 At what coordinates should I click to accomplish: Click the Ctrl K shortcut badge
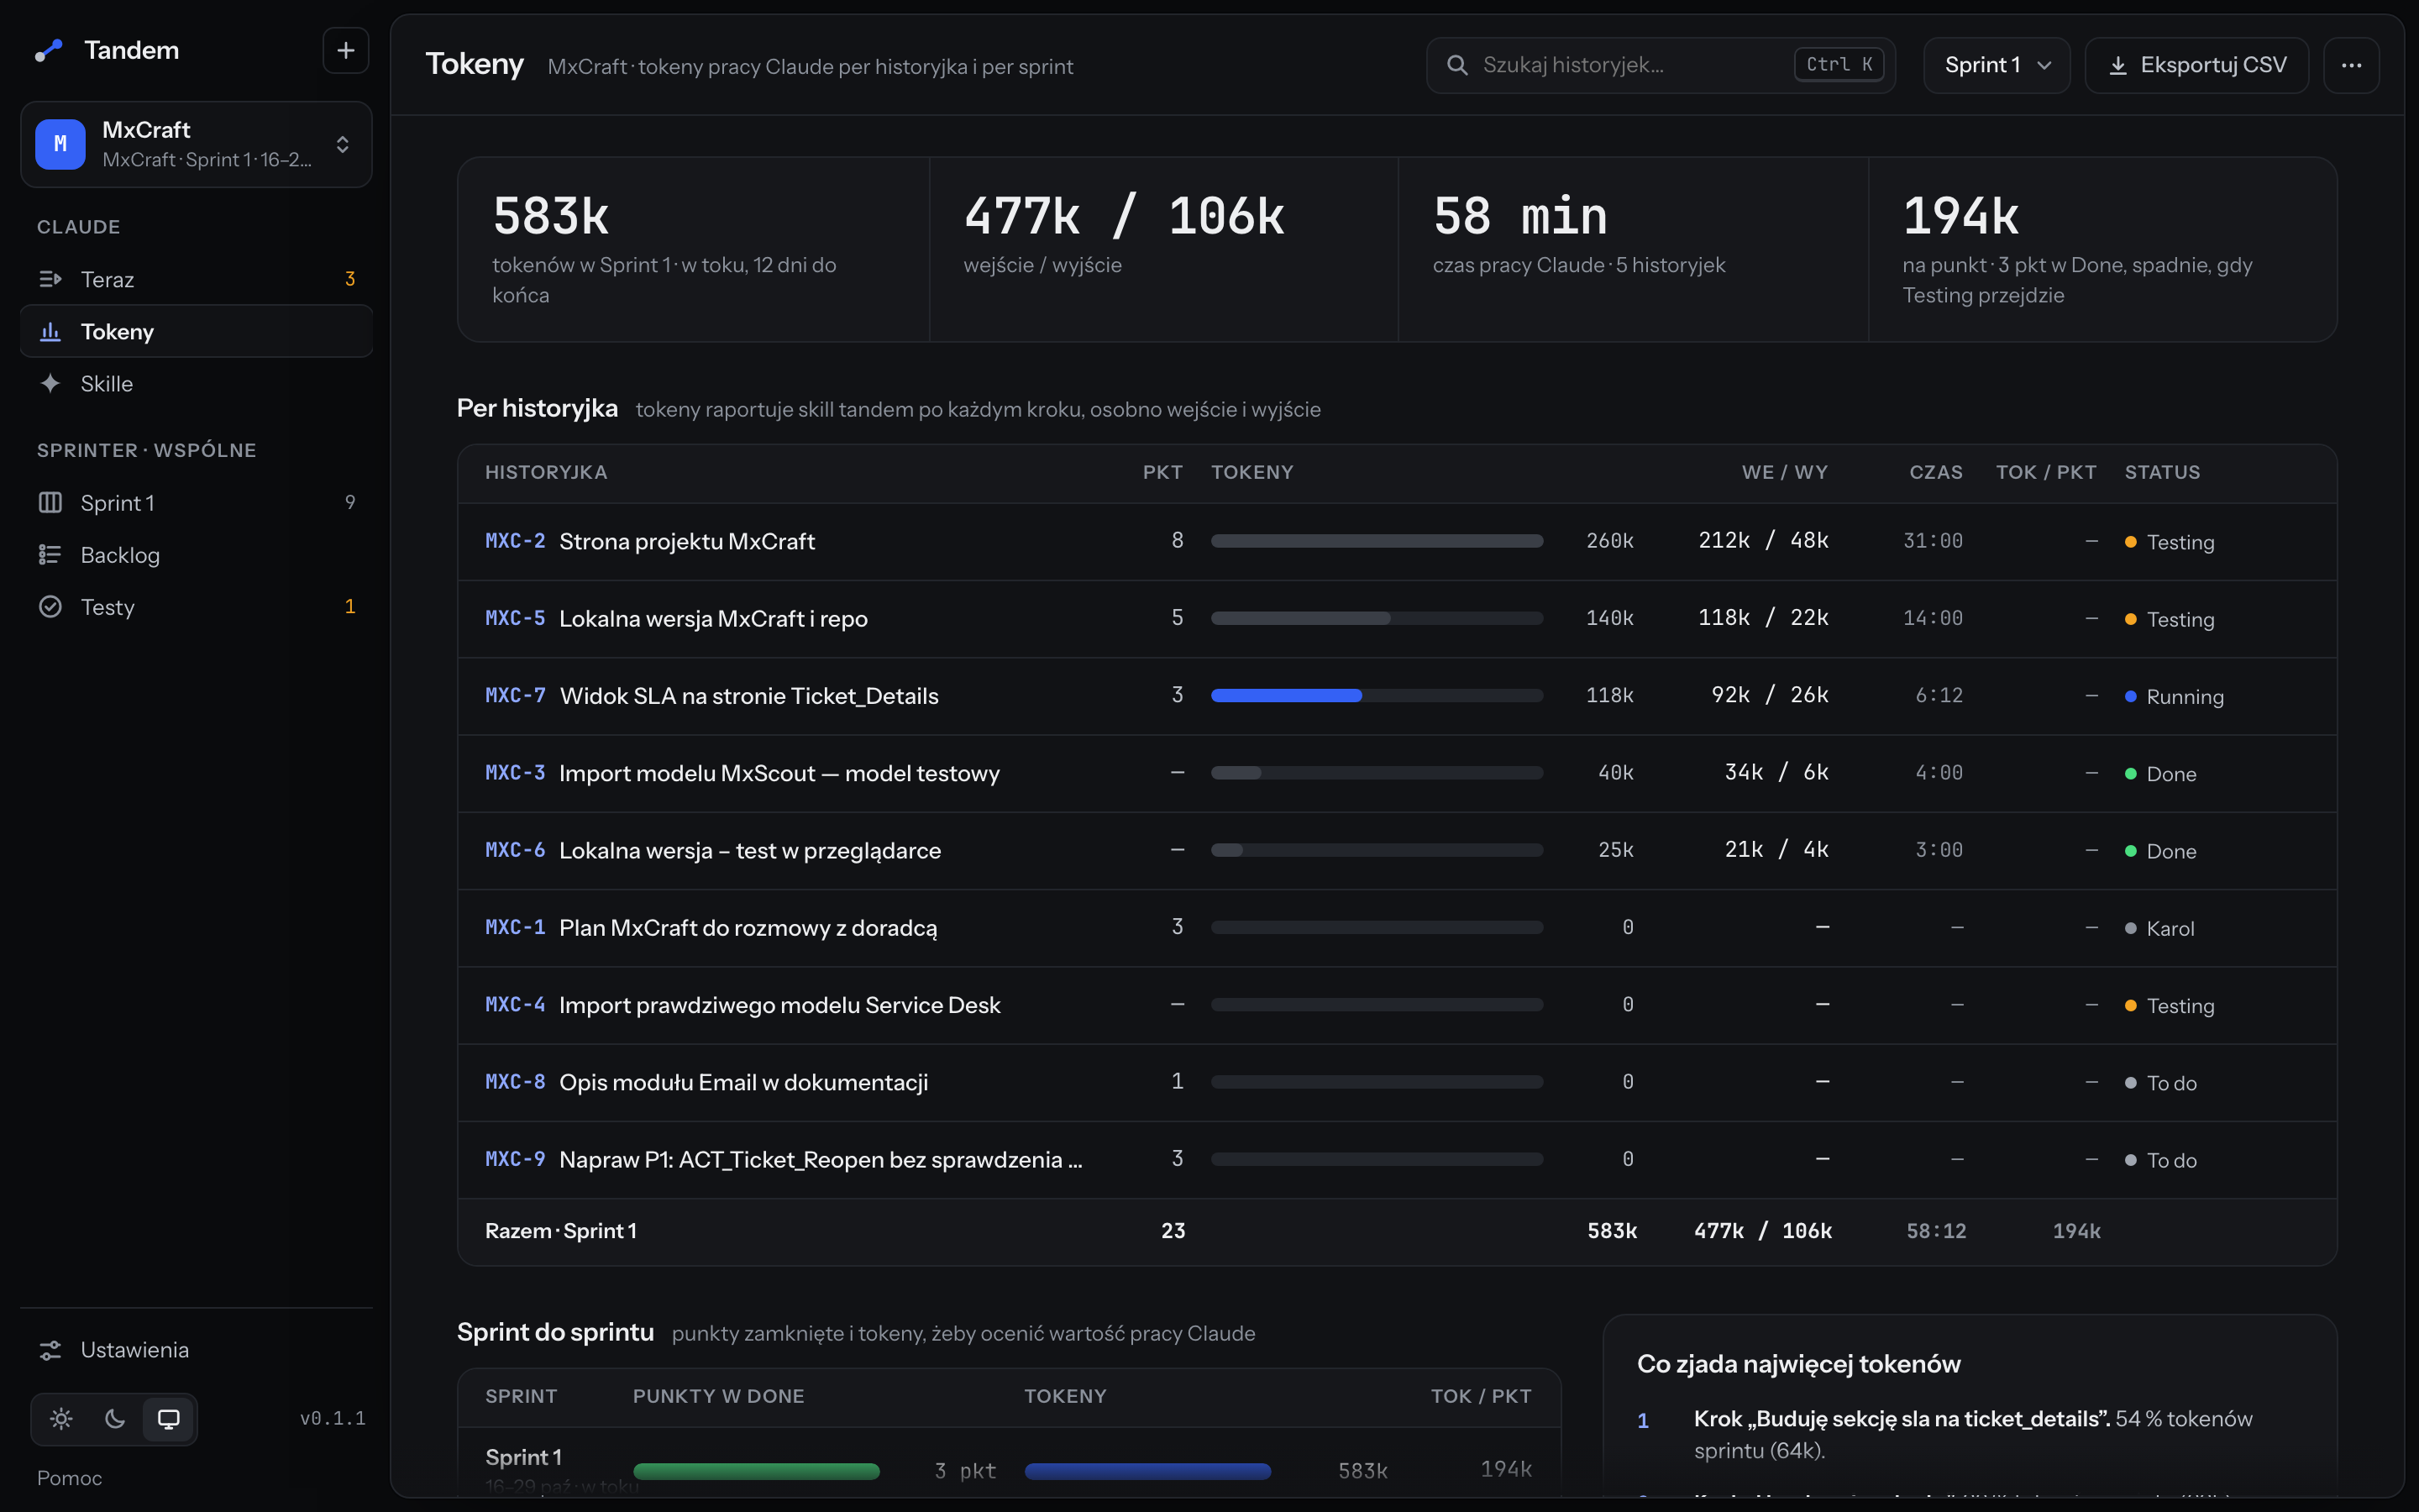[x=1839, y=65]
